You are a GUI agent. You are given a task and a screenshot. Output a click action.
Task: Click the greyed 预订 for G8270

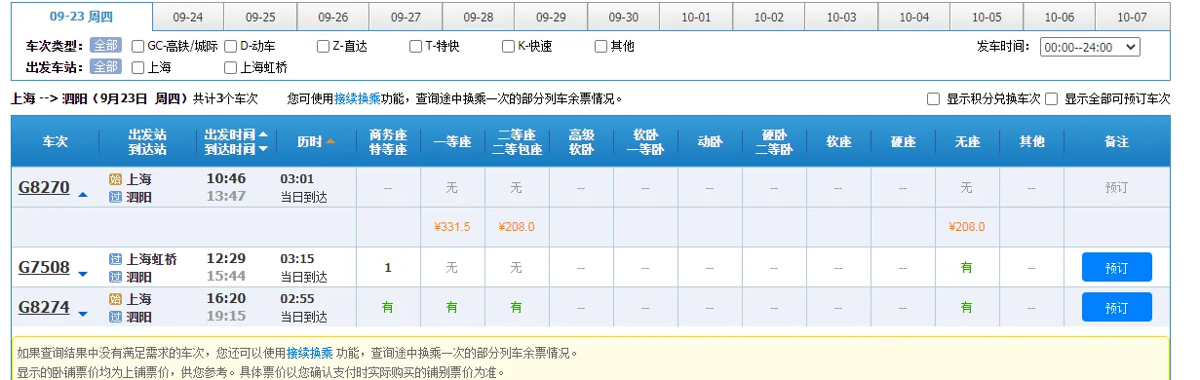coord(1116,187)
